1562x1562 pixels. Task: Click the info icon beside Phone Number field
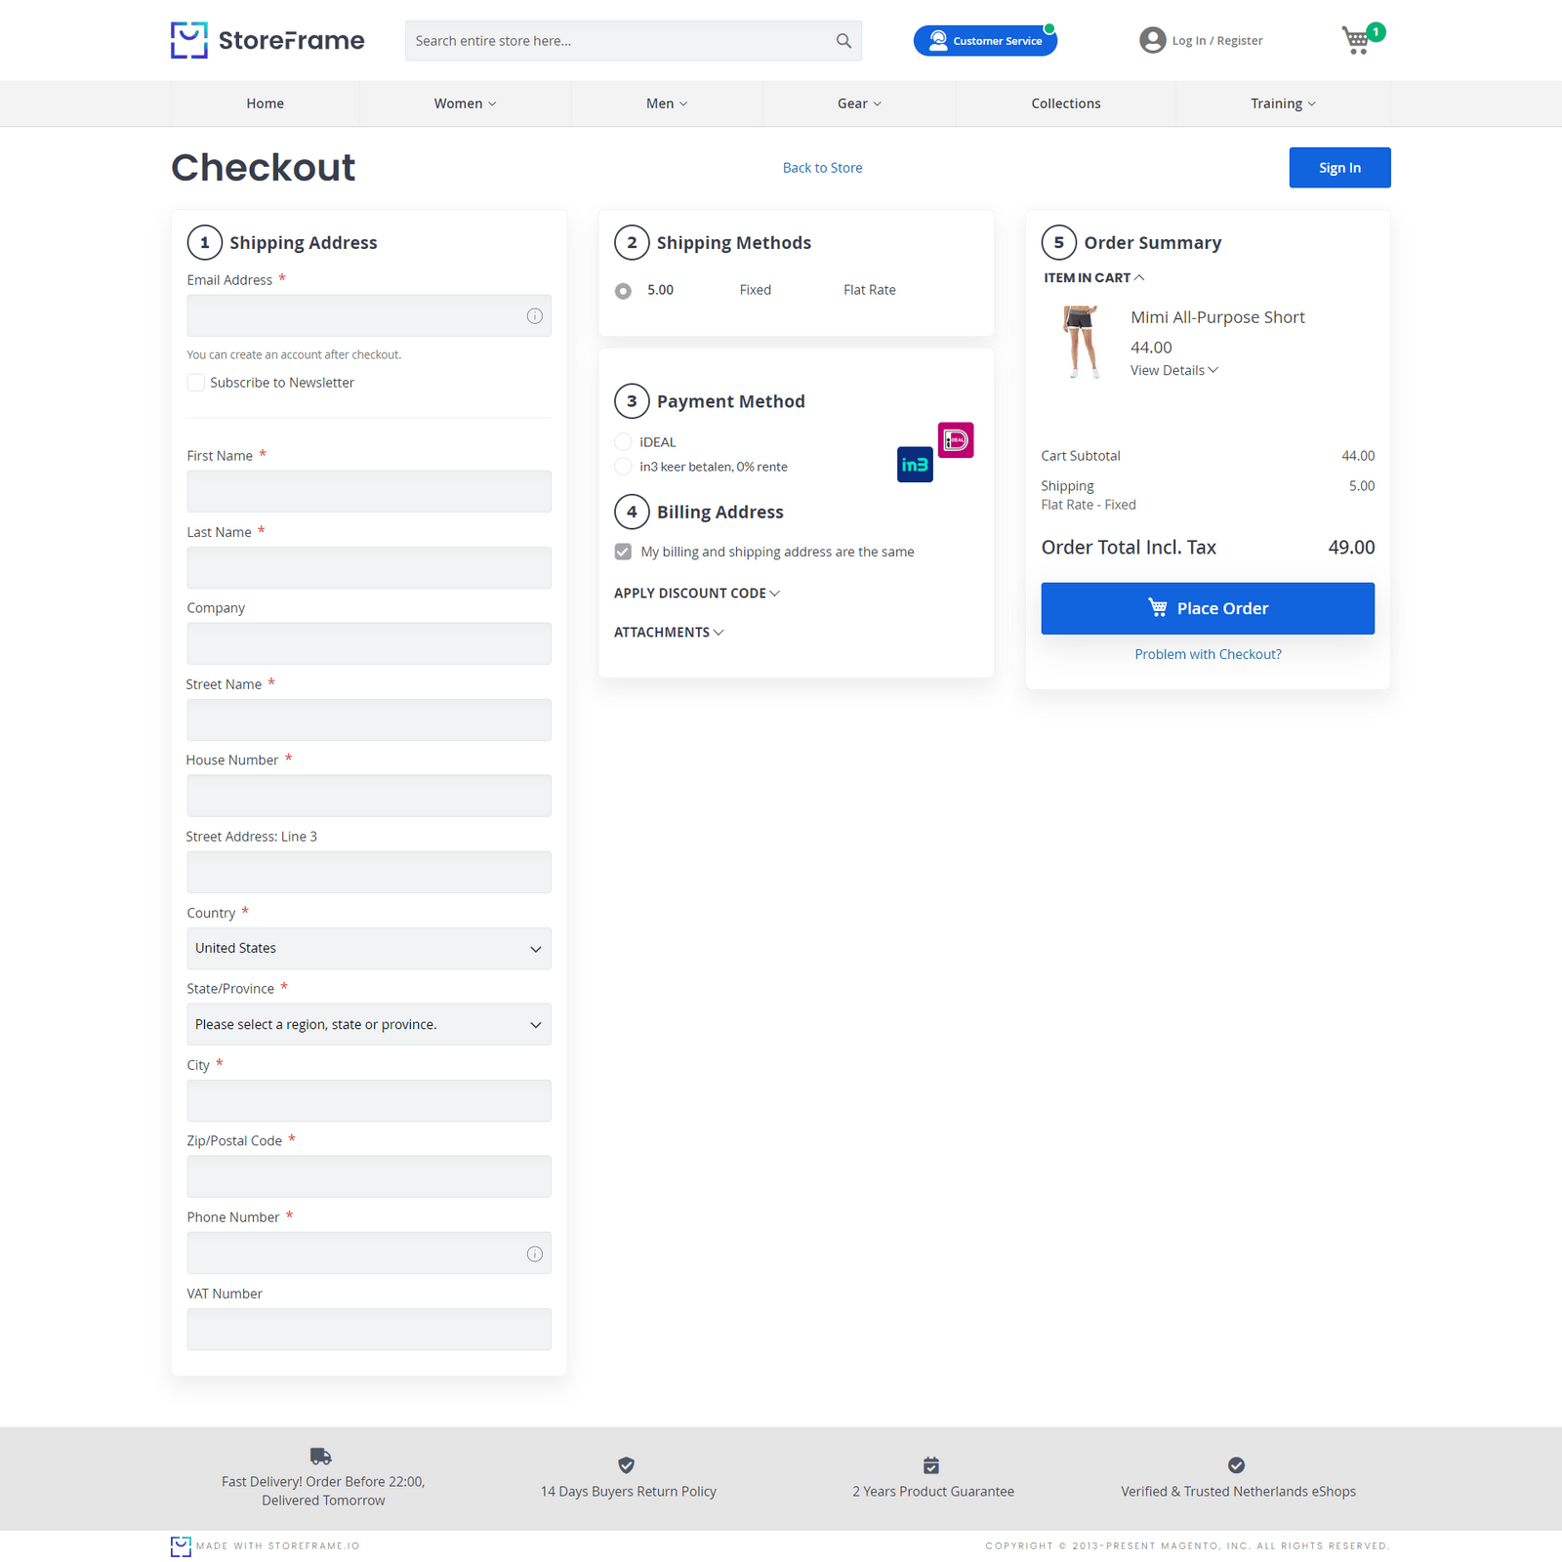click(x=534, y=1254)
